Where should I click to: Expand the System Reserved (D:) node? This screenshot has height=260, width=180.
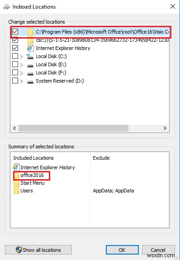pyautogui.click(x=22, y=81)
